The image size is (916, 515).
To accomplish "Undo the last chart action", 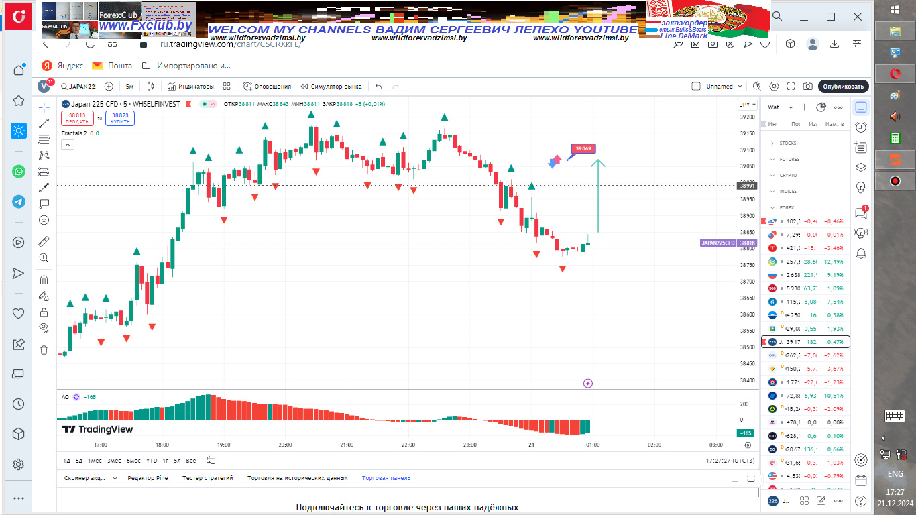I will click(x=379, y=87).
